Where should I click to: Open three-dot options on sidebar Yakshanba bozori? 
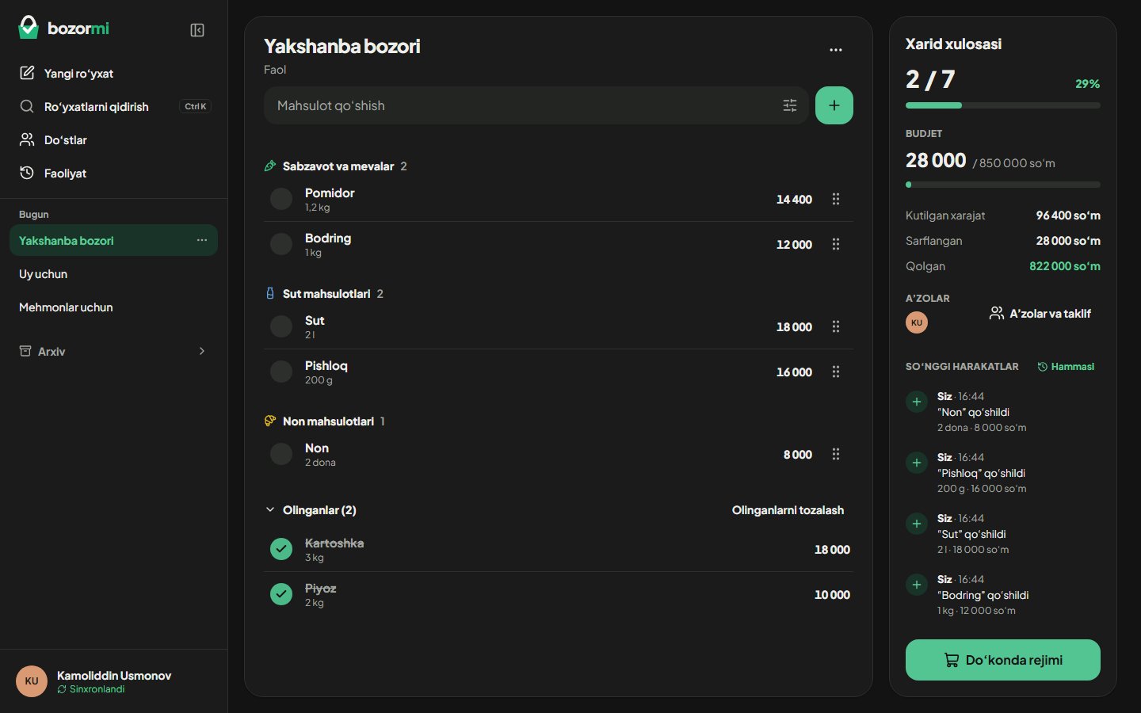click(x=202, y=240)
